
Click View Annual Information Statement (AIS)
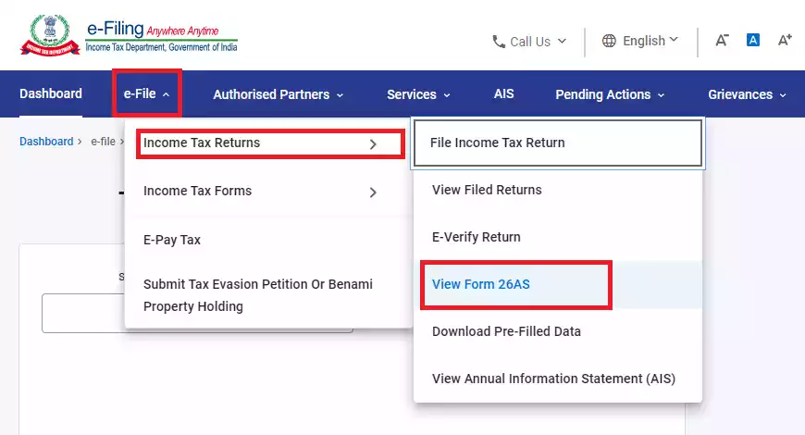pos(553,379)
